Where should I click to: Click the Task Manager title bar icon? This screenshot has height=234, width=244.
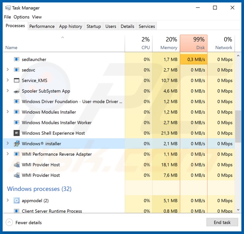8,8
